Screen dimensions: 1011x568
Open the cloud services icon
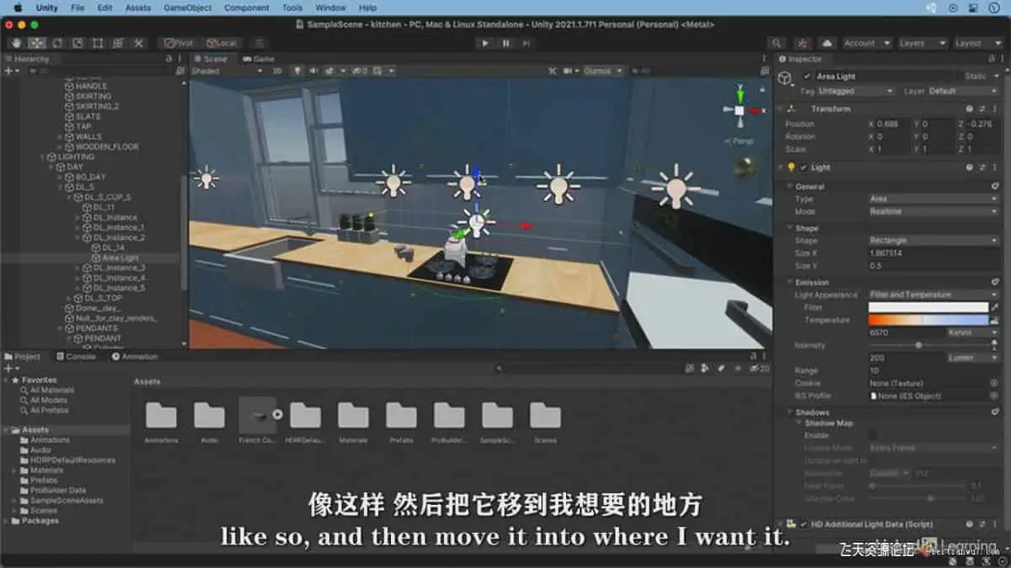click(827, 43)
